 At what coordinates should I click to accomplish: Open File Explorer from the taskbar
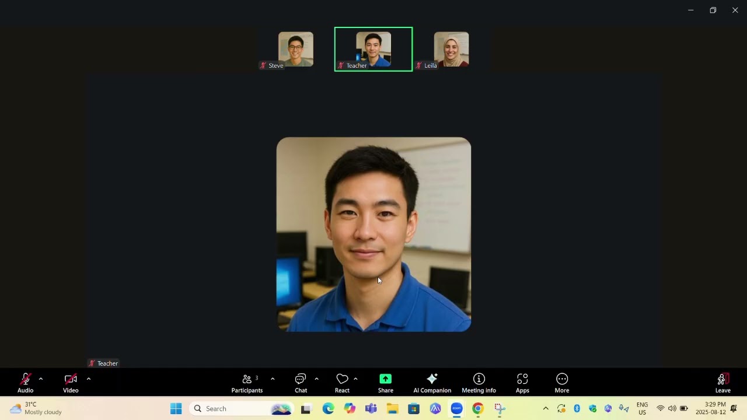(392, 408)
